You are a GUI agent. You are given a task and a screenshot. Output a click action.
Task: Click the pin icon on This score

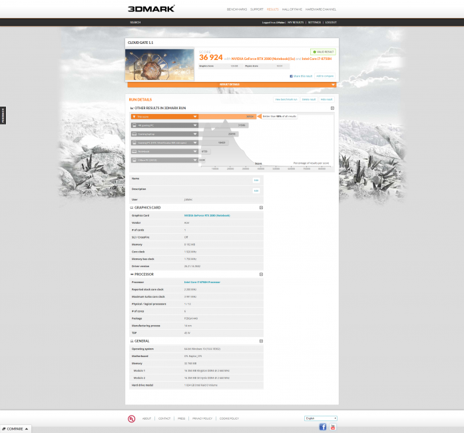pyautogui.click(x=134, y=117)
